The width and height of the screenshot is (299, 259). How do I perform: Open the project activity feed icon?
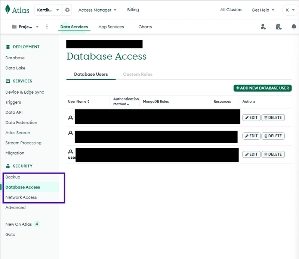tap(278, 26)
